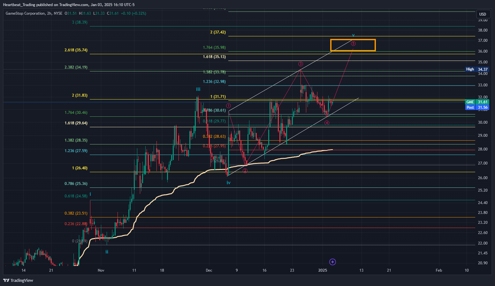Select wave label iii
The width and height of the screenshot is (495, 286).
tap(198, 89)
